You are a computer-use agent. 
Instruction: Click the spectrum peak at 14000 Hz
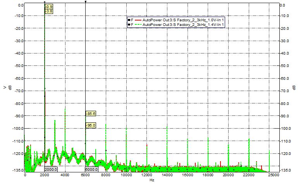tap(167, 127)
